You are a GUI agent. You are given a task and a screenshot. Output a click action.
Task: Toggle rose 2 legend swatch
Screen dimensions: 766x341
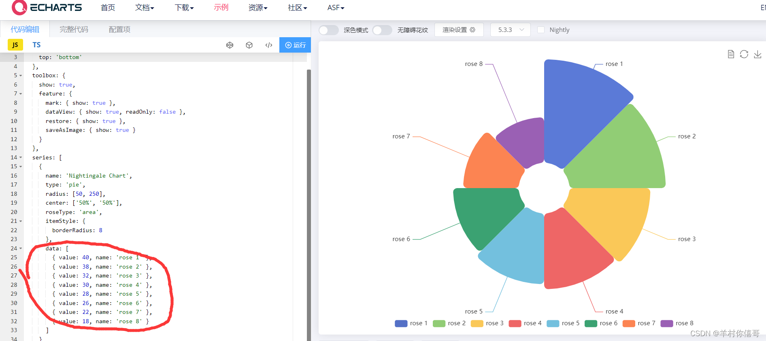[x=439, y=323]
